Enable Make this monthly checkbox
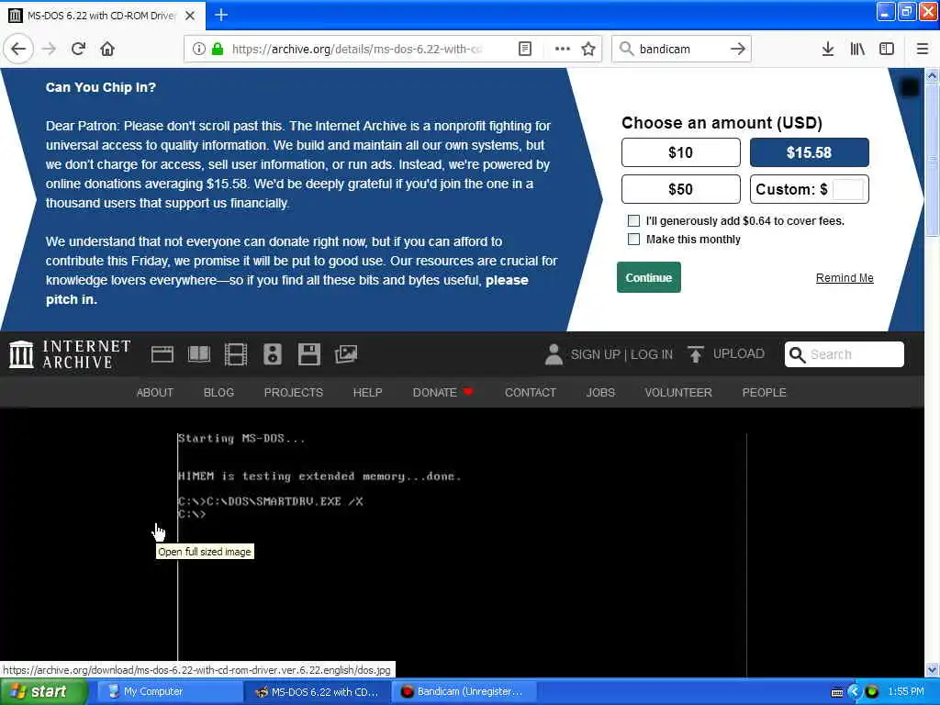Screen dimensions: 940x705 pos(633,240)
